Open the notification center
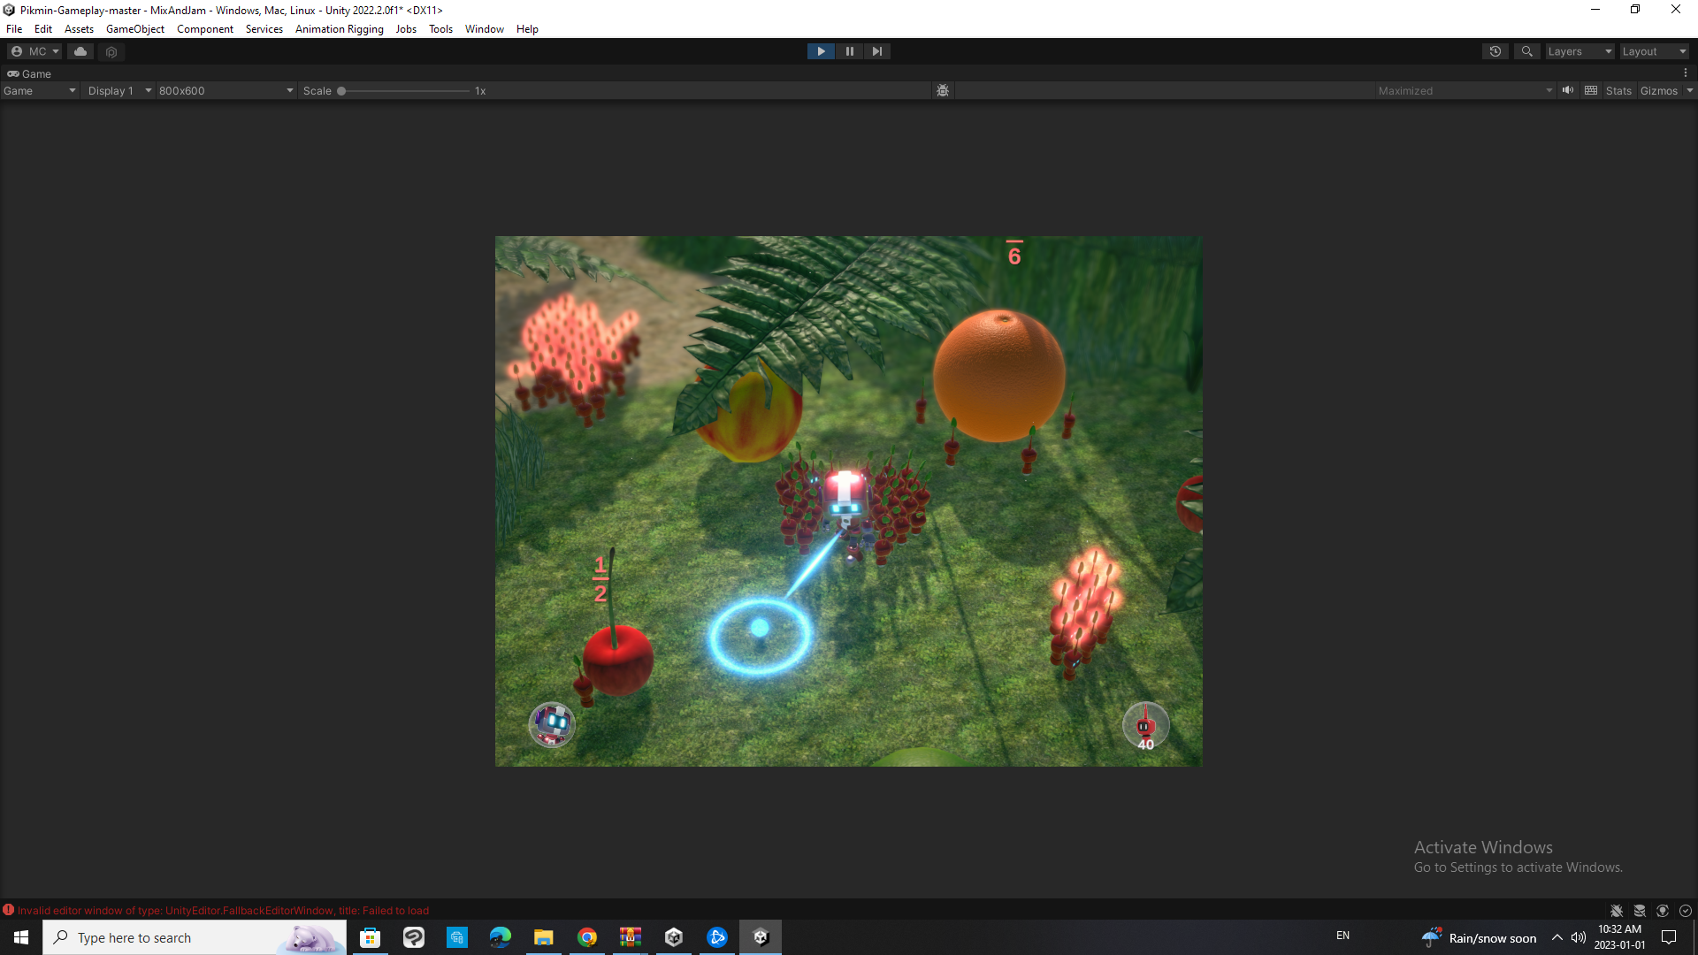 [x=1669, y=937]
